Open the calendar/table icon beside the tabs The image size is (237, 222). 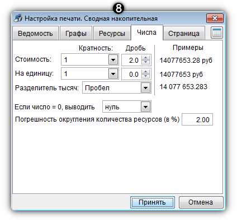[x=217, y=33]
